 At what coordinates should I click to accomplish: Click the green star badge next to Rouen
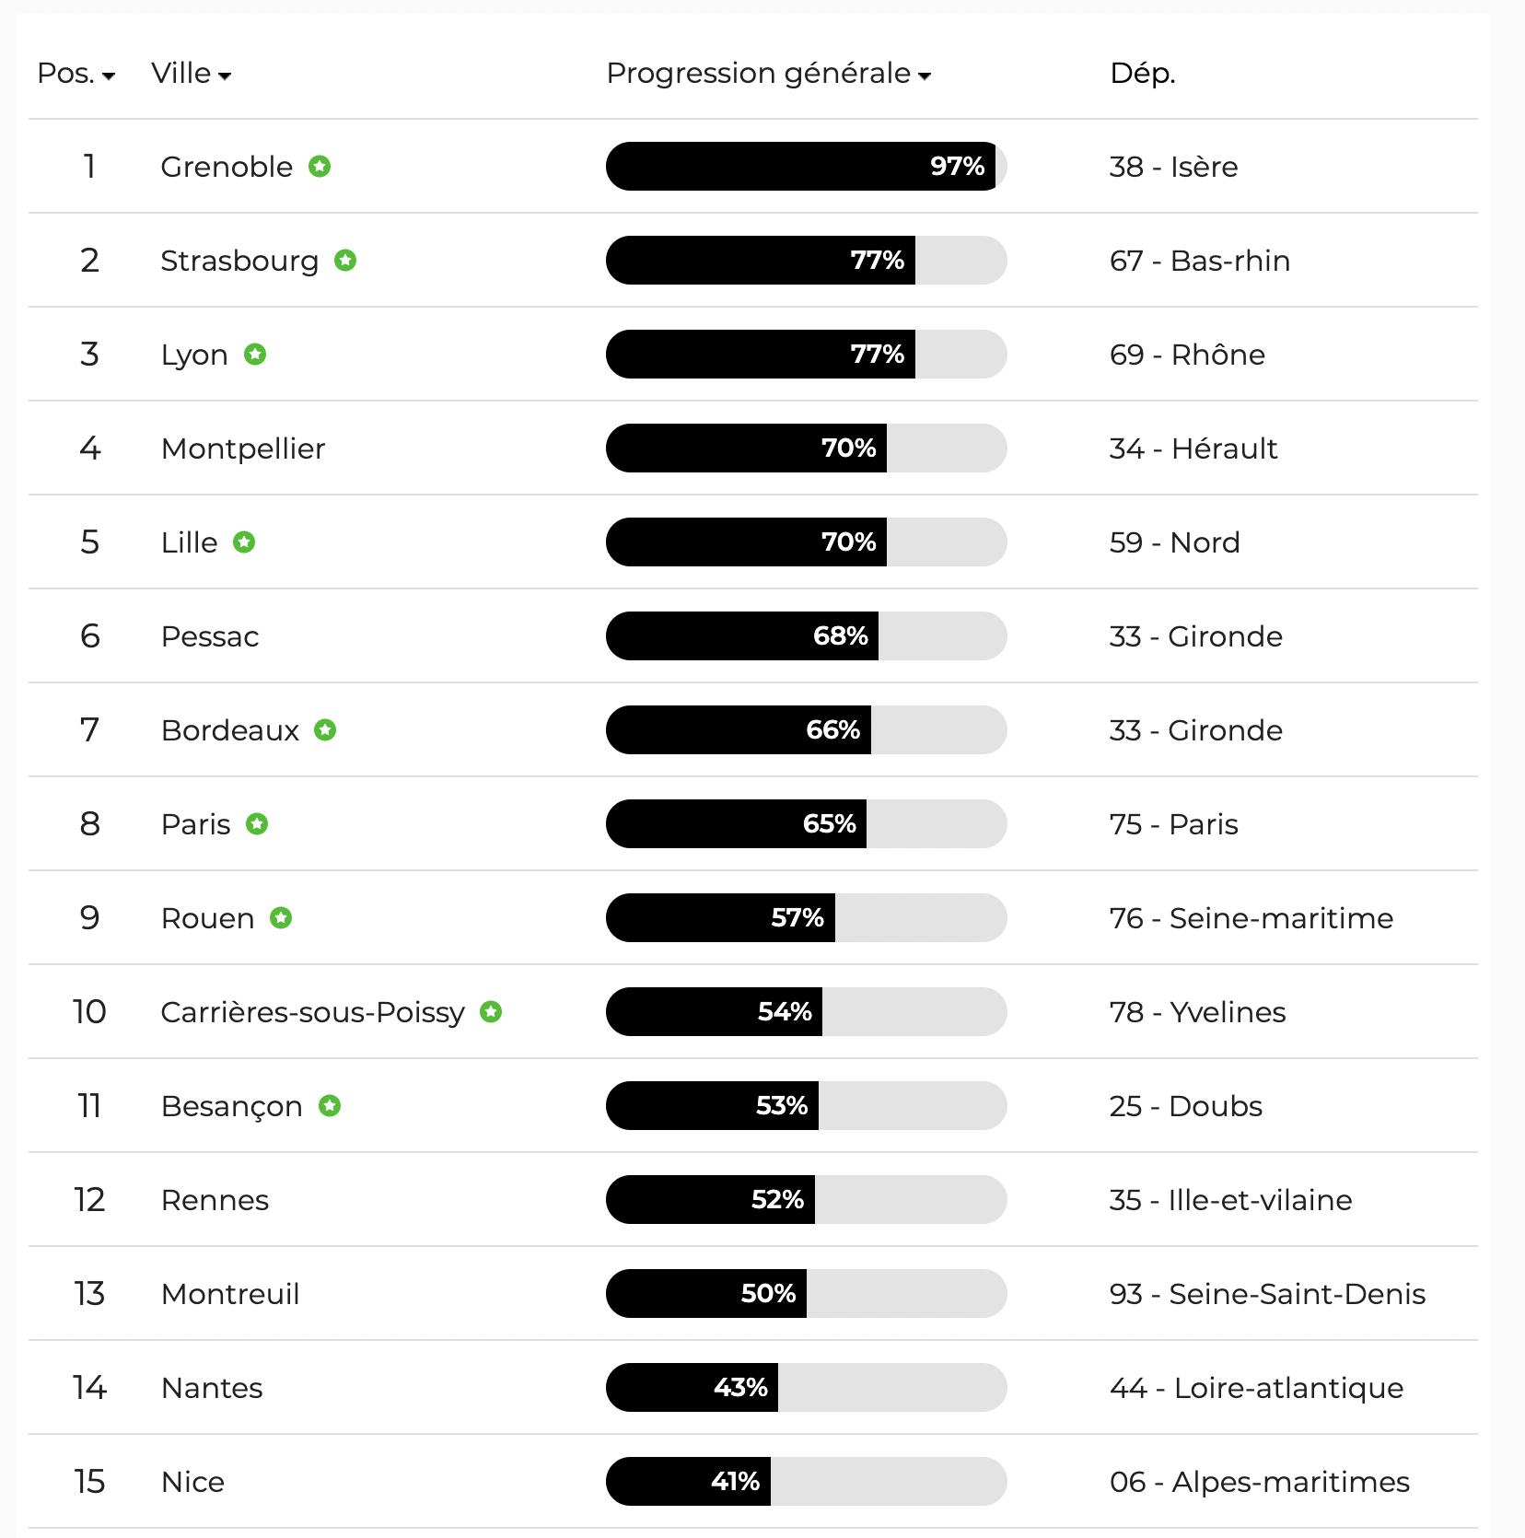point(281,918)
